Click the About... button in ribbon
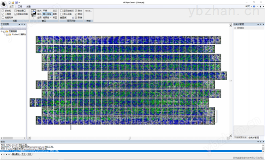The width and height of the screenshot is (265, 160). [88, 11]
